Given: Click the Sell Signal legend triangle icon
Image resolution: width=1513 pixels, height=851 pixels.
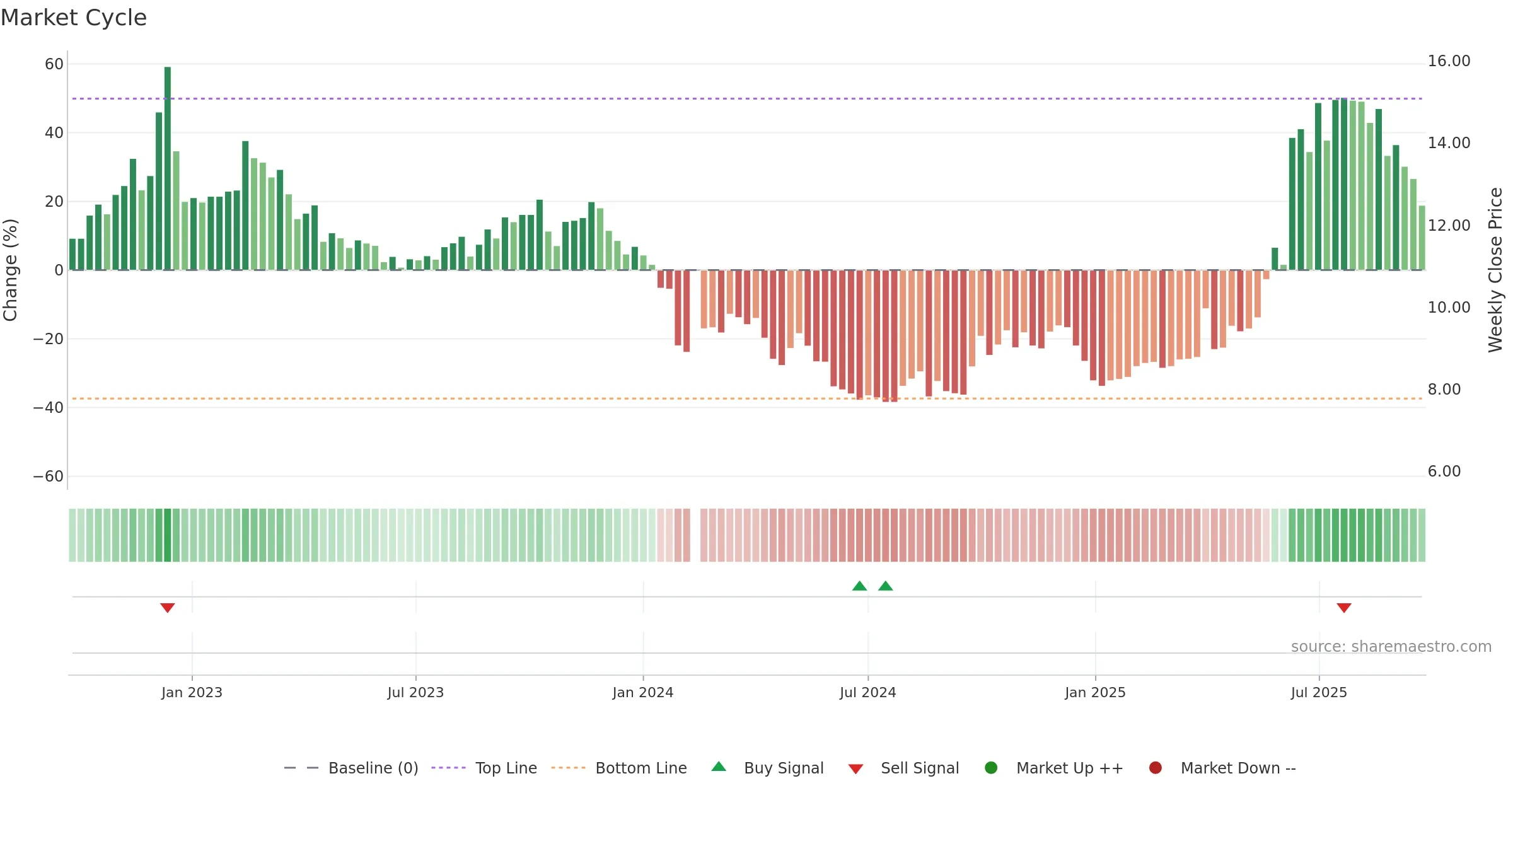Looking at the screenshot, I should pos(855,769).
